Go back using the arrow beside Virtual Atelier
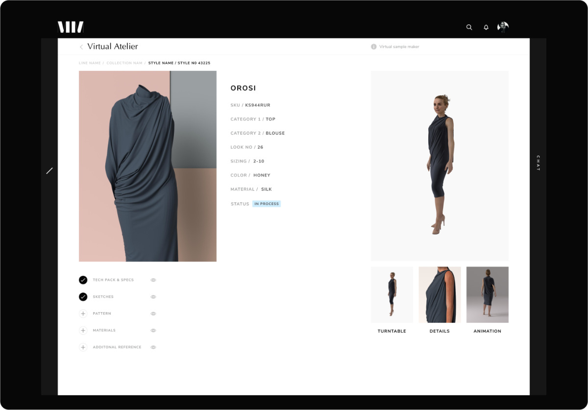The width and height of the screenshot is (588, 410). click(81, 47)
